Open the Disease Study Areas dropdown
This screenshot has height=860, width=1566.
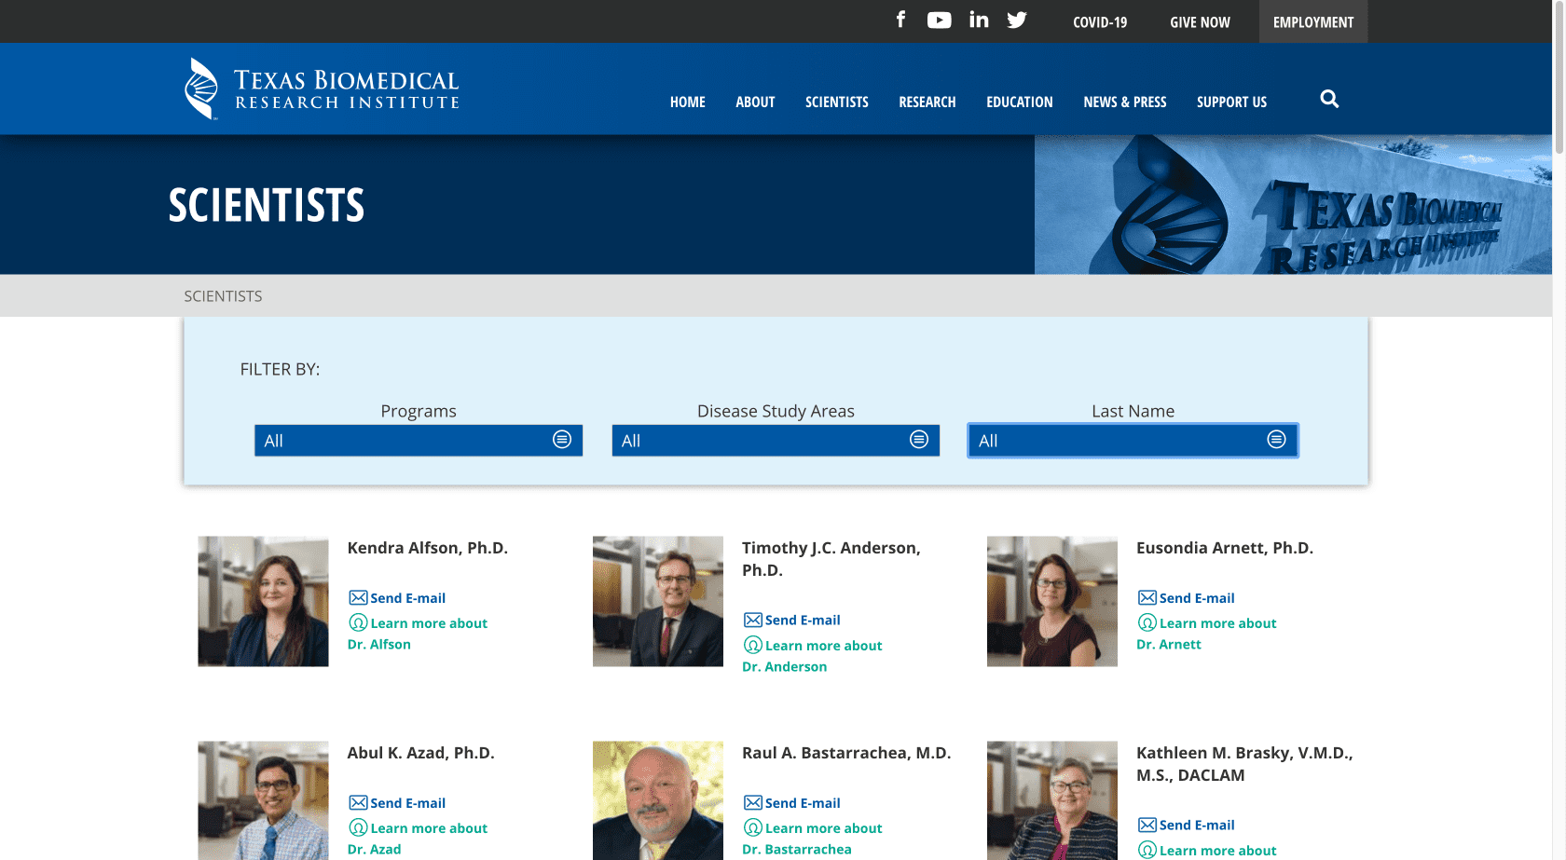click(x=776, y=441)
